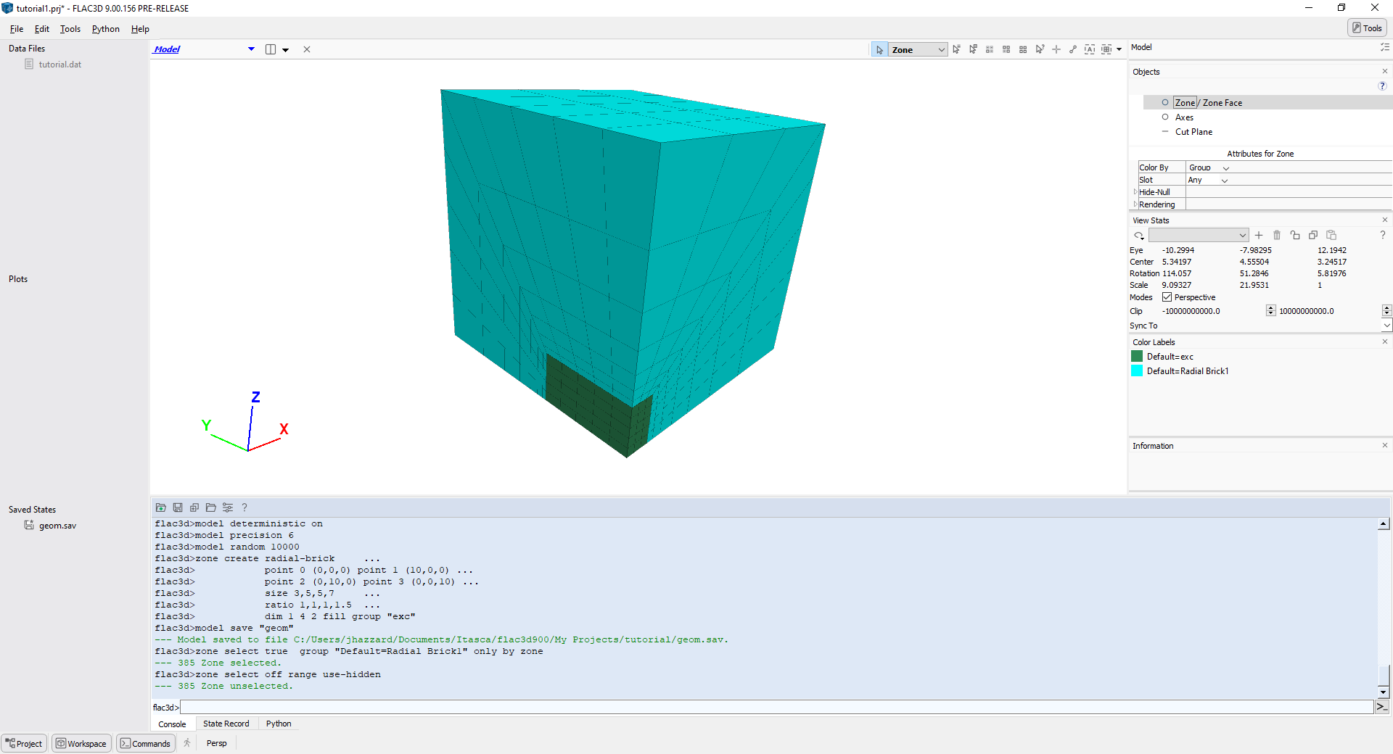Click the text label region tool icon

click(x=1089, y=49)
